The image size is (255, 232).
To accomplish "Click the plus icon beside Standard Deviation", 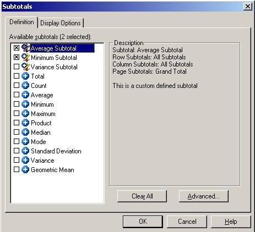I will pyautogui.click(x=25, y=151).
